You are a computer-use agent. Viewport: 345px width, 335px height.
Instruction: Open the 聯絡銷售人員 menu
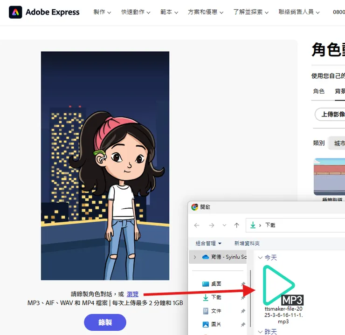coord(299,12)
